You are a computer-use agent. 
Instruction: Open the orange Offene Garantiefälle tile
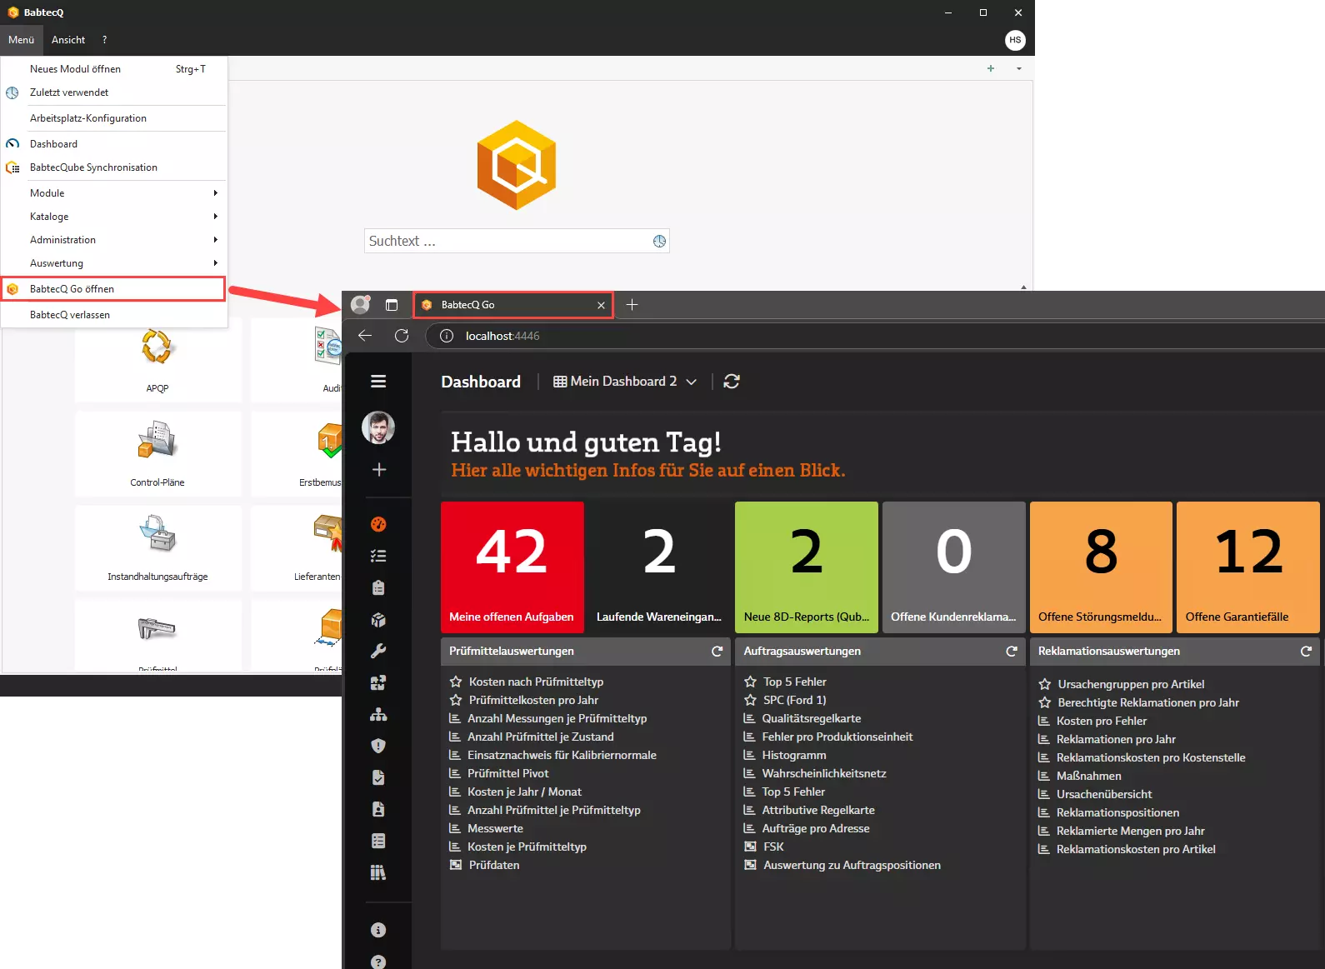pyautogui.click(x=1248, y=567)
